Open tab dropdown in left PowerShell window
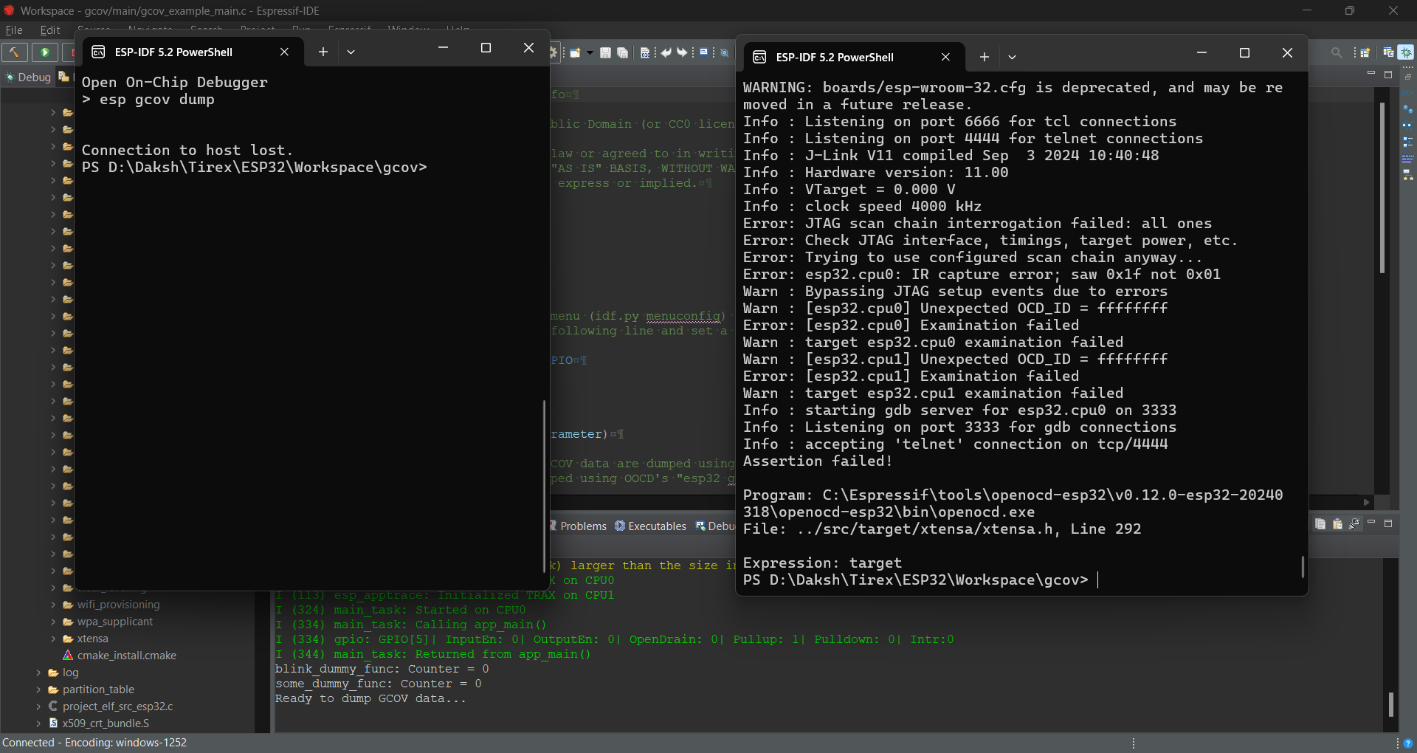The width and height of the screenshot is (1417, 753). (x=351, y=52)
